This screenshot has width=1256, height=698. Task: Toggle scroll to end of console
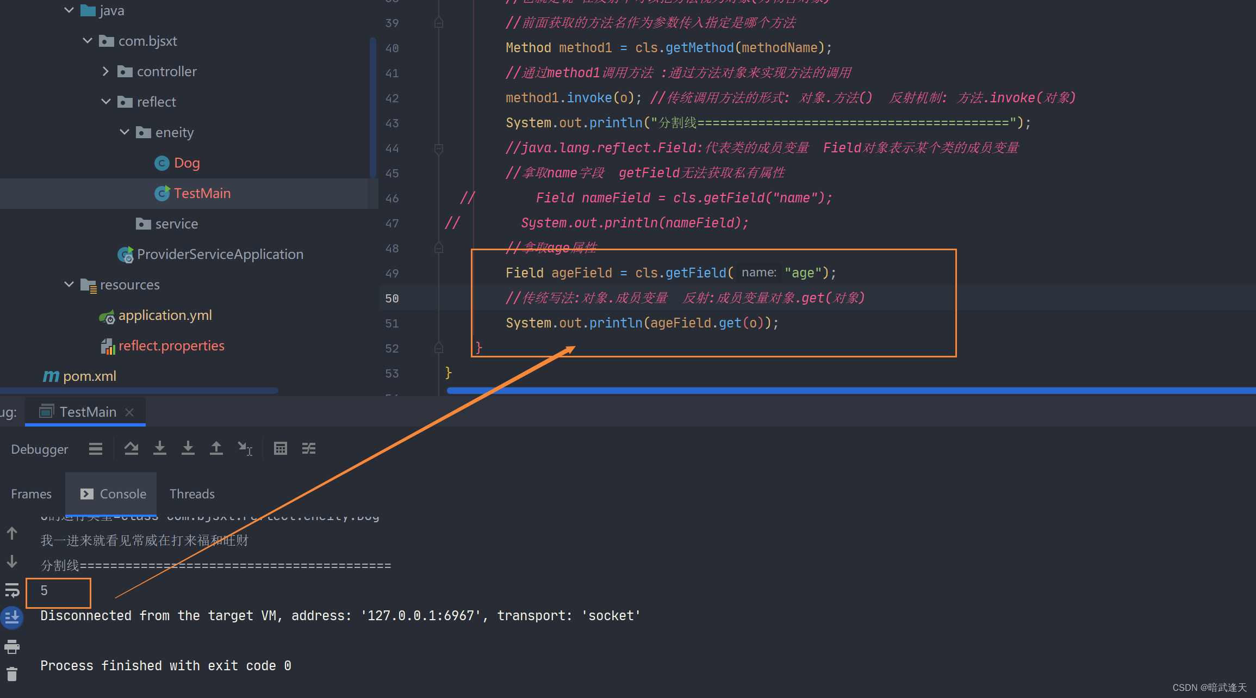[x=12, y=617]
